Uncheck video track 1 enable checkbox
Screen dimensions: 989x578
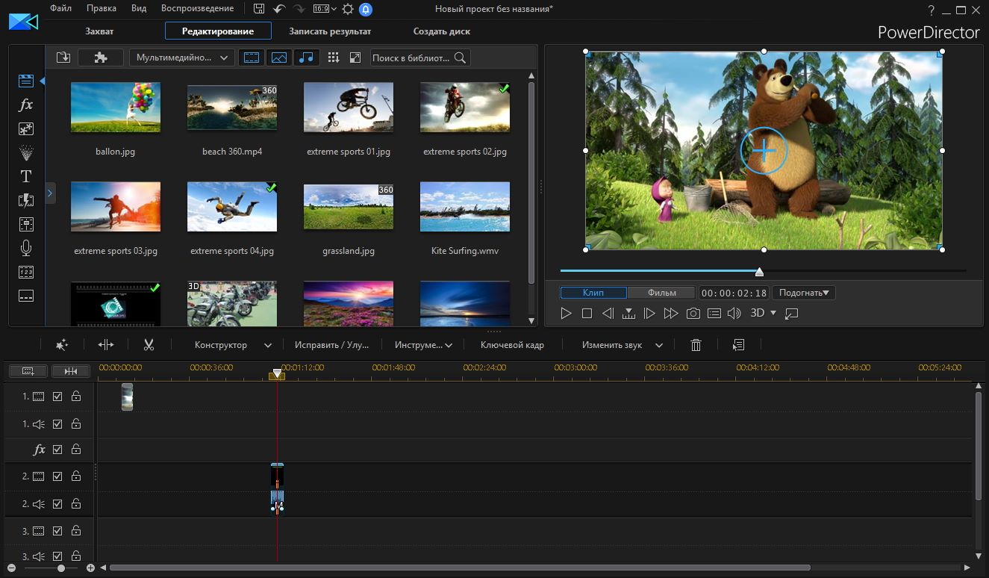click(57, 397)
